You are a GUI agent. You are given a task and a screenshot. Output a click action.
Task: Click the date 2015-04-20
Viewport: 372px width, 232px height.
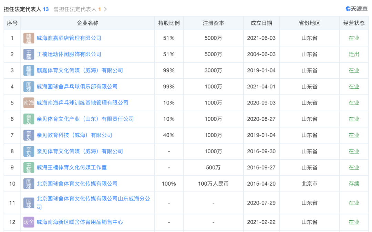261,184
